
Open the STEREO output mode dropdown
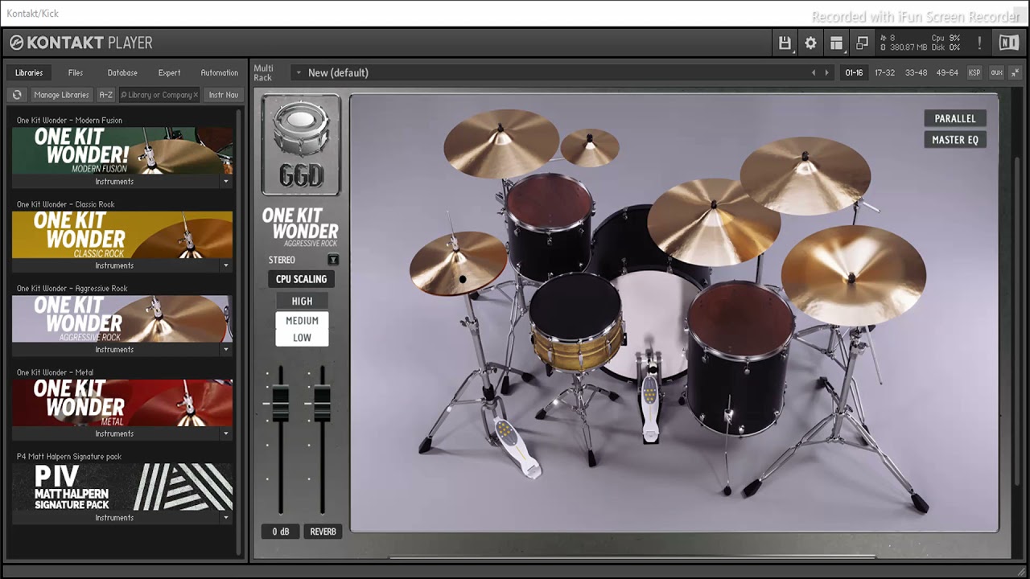point(332,260)
